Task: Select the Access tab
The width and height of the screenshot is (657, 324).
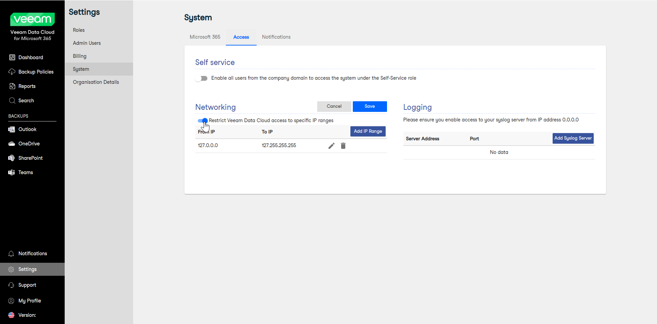Action: (x=241, y=37)
